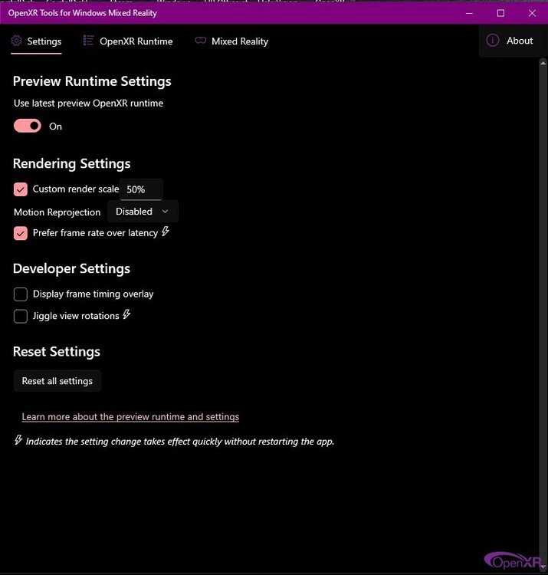Click the gear icon on Settings tab

(17, 41)
